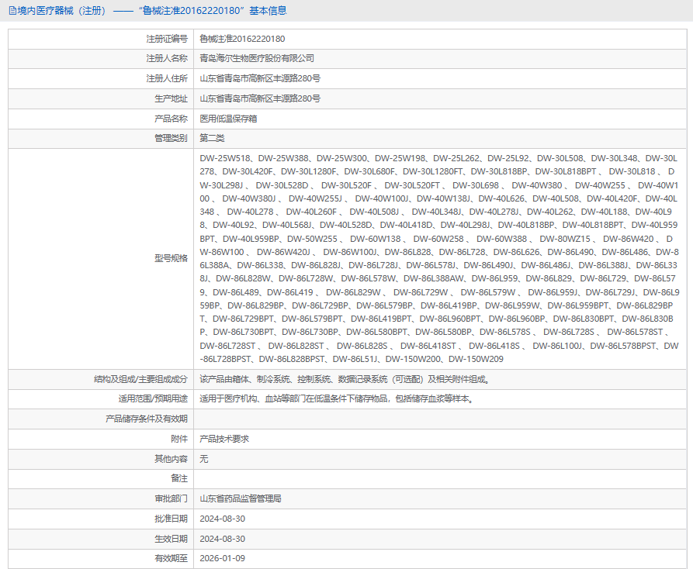This screenshot has width=693, height=569.
Task: Click the document icon before the page title
Action: pyautogui.click(x=12, y=11)
